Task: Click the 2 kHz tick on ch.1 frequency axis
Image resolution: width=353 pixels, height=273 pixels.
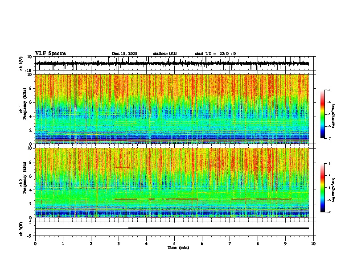Action: click(32, 130)
